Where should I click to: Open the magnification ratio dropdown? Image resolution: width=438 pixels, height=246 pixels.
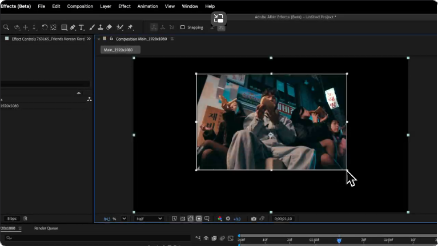[x=124, y=219]
